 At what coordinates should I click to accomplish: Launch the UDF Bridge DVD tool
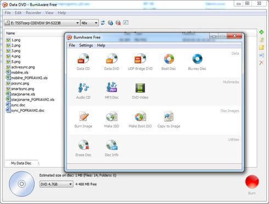pyautogui.click(x=140, y=61)
